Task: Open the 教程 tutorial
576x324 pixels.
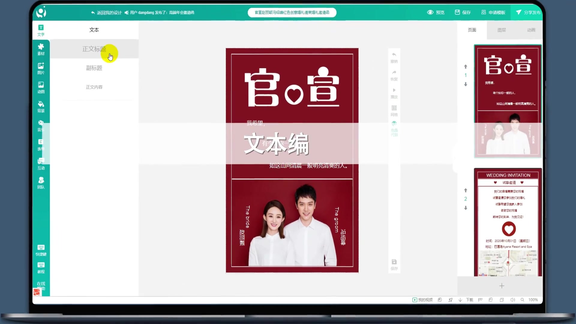Action: pyautogui.click(x=41, y=268)
